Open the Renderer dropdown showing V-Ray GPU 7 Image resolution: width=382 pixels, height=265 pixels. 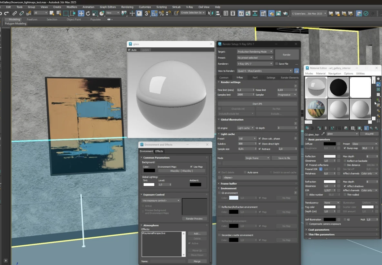255,63
